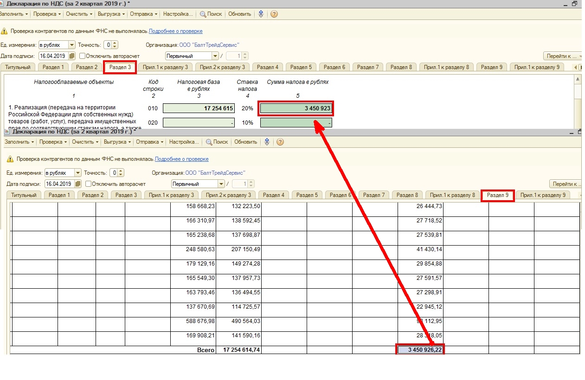Open the Перейти к dropdown in upper window
The image size is (585, 380).
click(563, 56)
